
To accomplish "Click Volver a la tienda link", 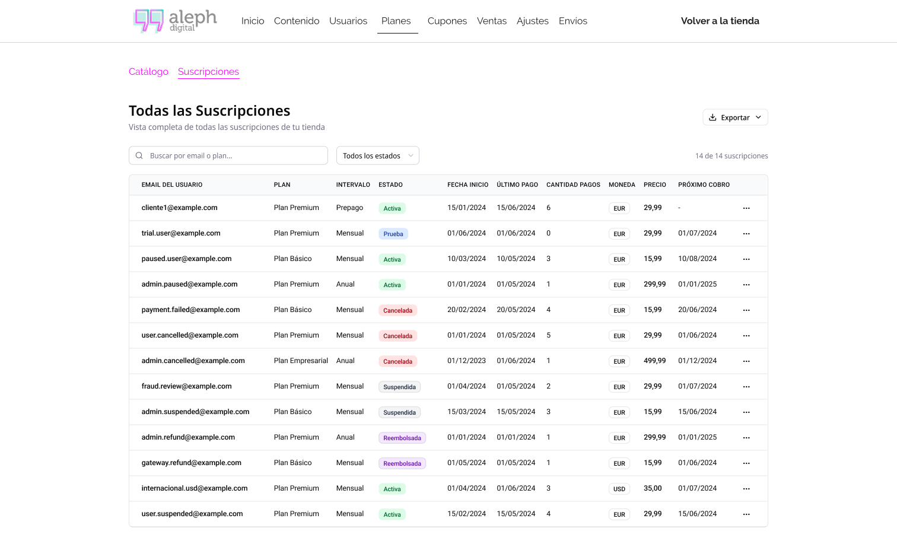I will click(x=720, y=21).
